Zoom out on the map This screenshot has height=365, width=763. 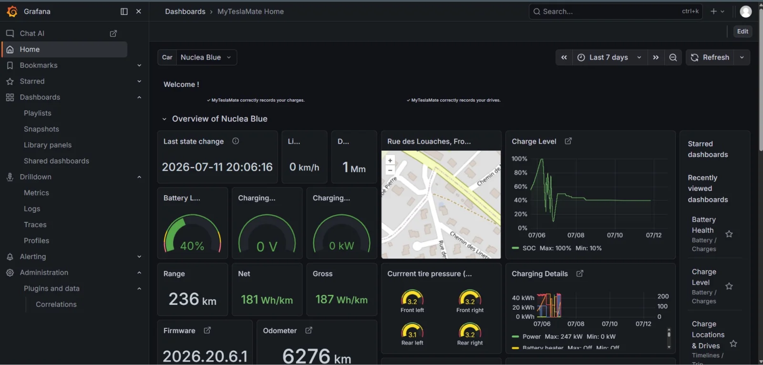tap(390, 170)
